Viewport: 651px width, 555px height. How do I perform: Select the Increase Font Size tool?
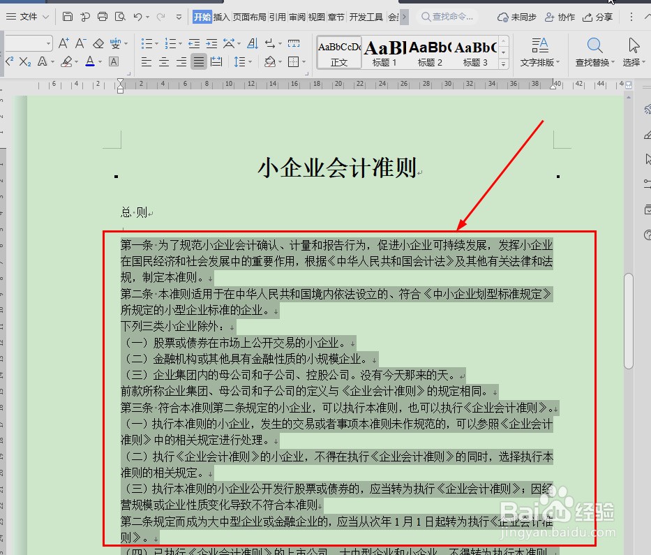[x=63, y=43]
